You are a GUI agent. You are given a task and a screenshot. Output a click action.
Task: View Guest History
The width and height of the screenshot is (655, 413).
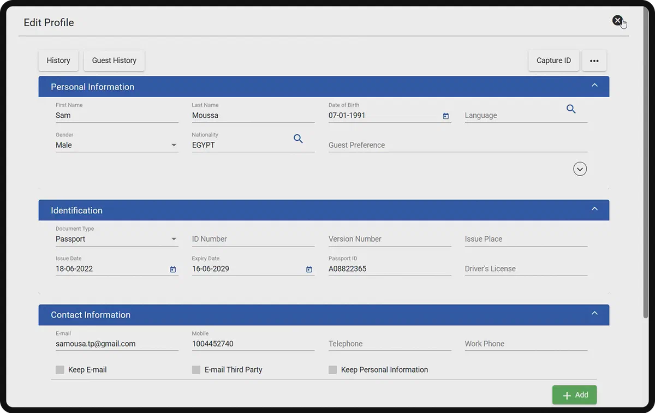click(x=114, y=61)
